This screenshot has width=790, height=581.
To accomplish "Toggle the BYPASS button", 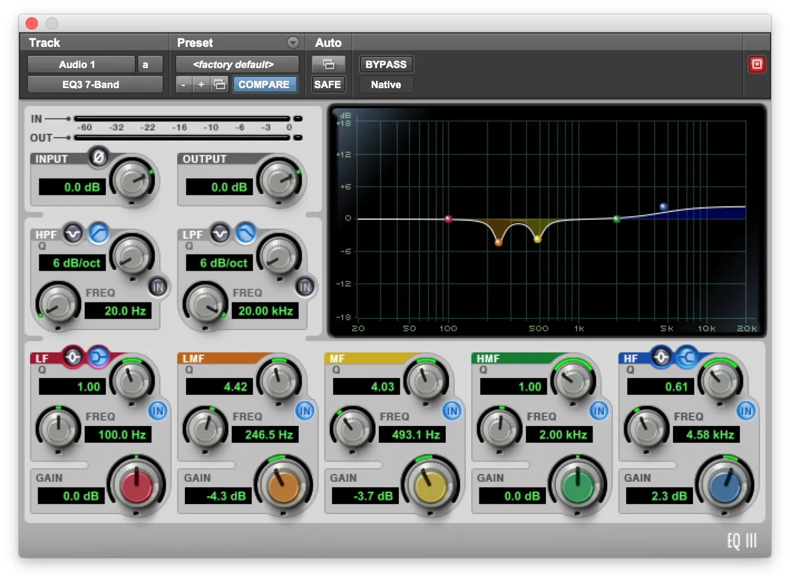I will 386,64.
